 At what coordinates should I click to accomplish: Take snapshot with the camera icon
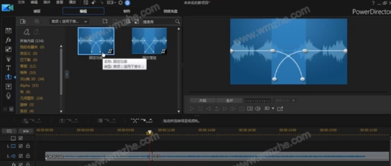pos(241,109)
